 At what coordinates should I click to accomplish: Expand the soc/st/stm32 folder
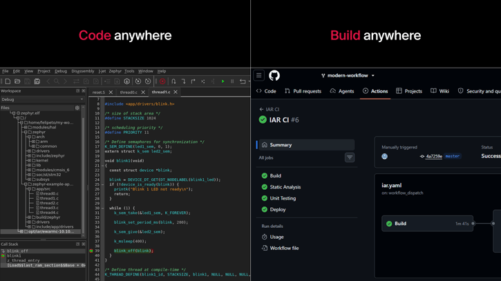click(30, 175)
